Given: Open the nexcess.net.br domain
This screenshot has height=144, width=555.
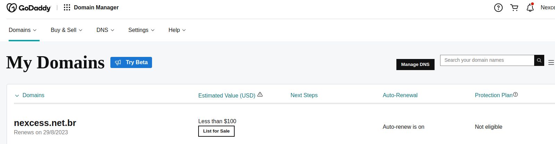Looking at the screenshot, I should click(x=45, y=123).
